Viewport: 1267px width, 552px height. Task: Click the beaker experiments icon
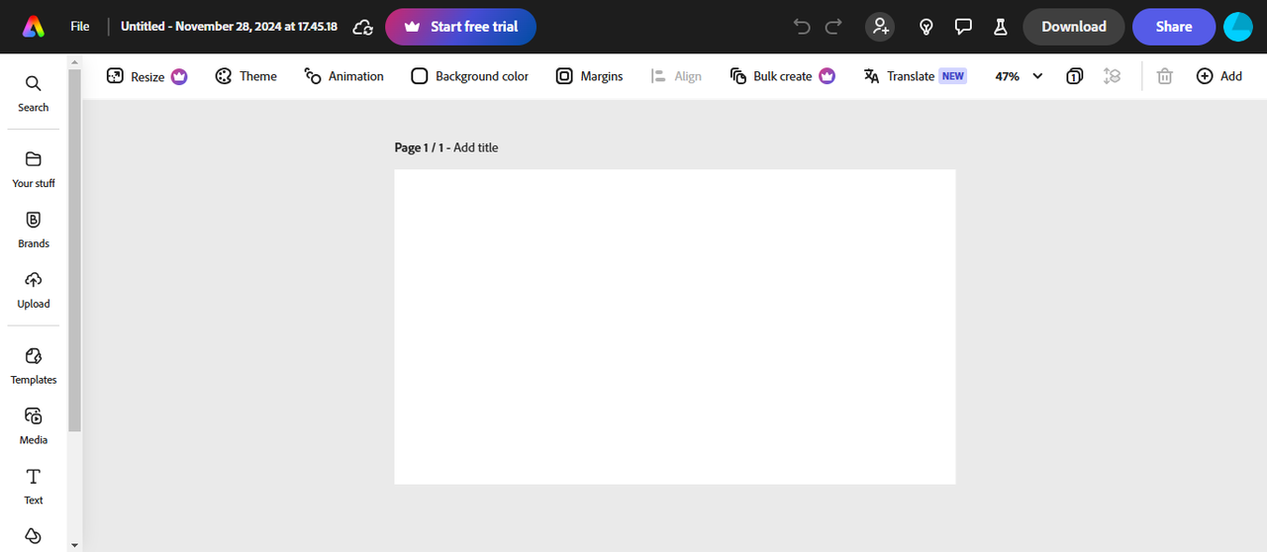point(1001,27)
